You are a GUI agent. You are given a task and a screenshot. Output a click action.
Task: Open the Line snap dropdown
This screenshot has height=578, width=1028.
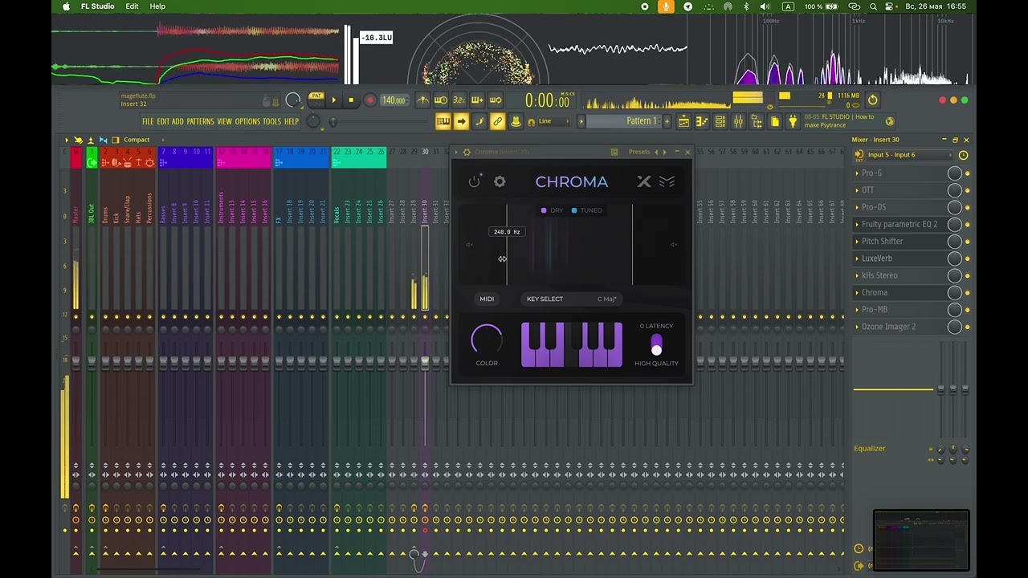(554, 121)
